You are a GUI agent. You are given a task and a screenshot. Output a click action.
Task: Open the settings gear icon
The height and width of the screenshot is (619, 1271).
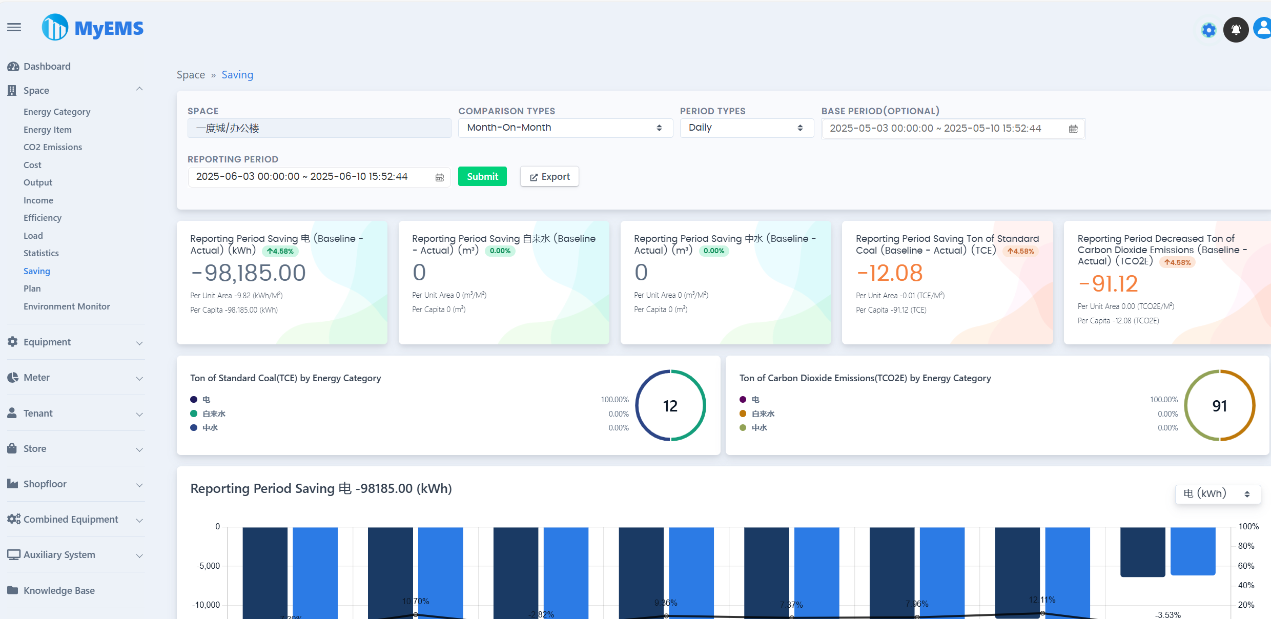point(1208,30)
